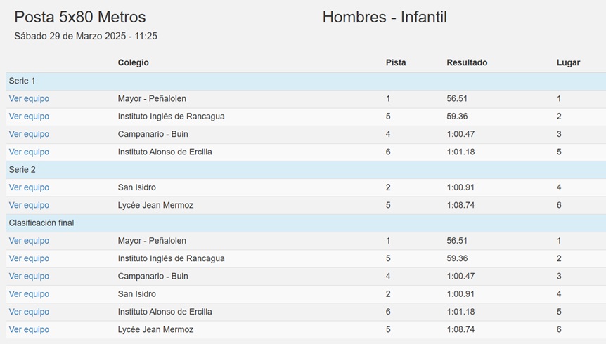Click 'Ver equipo' for San Isidro in Serie 2
The width and height of the screenshot is (606, 344).
click(x=29, y=187)
